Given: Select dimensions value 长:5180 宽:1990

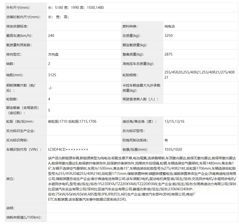Looking at the screenshot, I should [64, 8].
